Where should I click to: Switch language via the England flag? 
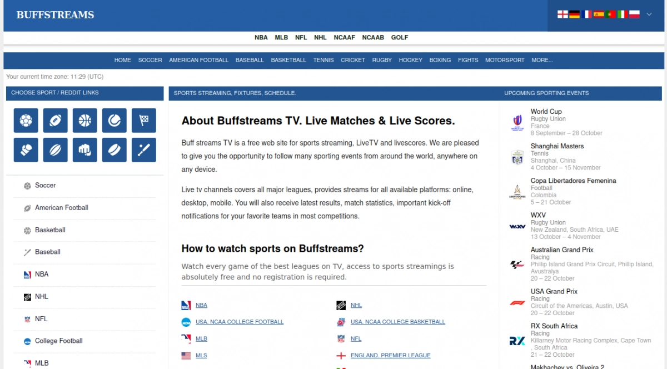[563, 14]
